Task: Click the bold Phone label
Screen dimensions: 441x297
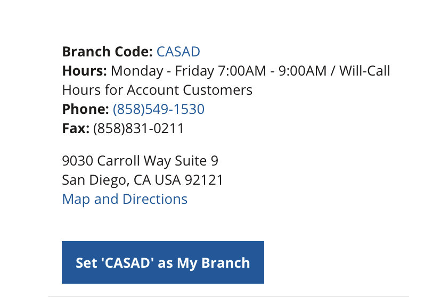Action: point(86,109)
